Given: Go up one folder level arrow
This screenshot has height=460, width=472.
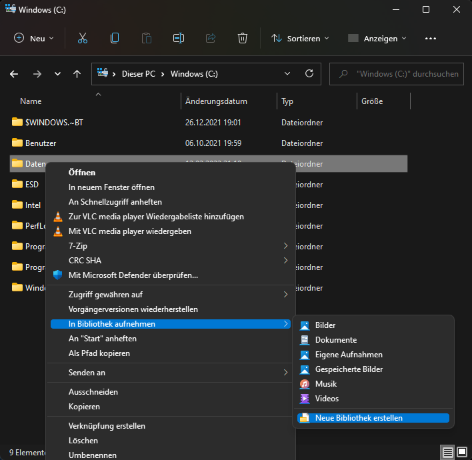Looking at the screenshot, I should [77, 74].
